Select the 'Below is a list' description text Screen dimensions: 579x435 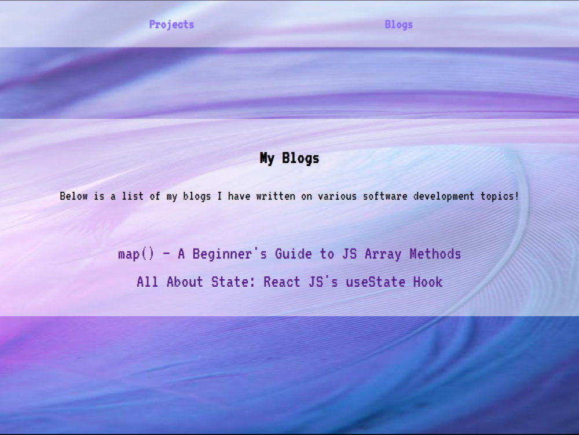[289, 196]
